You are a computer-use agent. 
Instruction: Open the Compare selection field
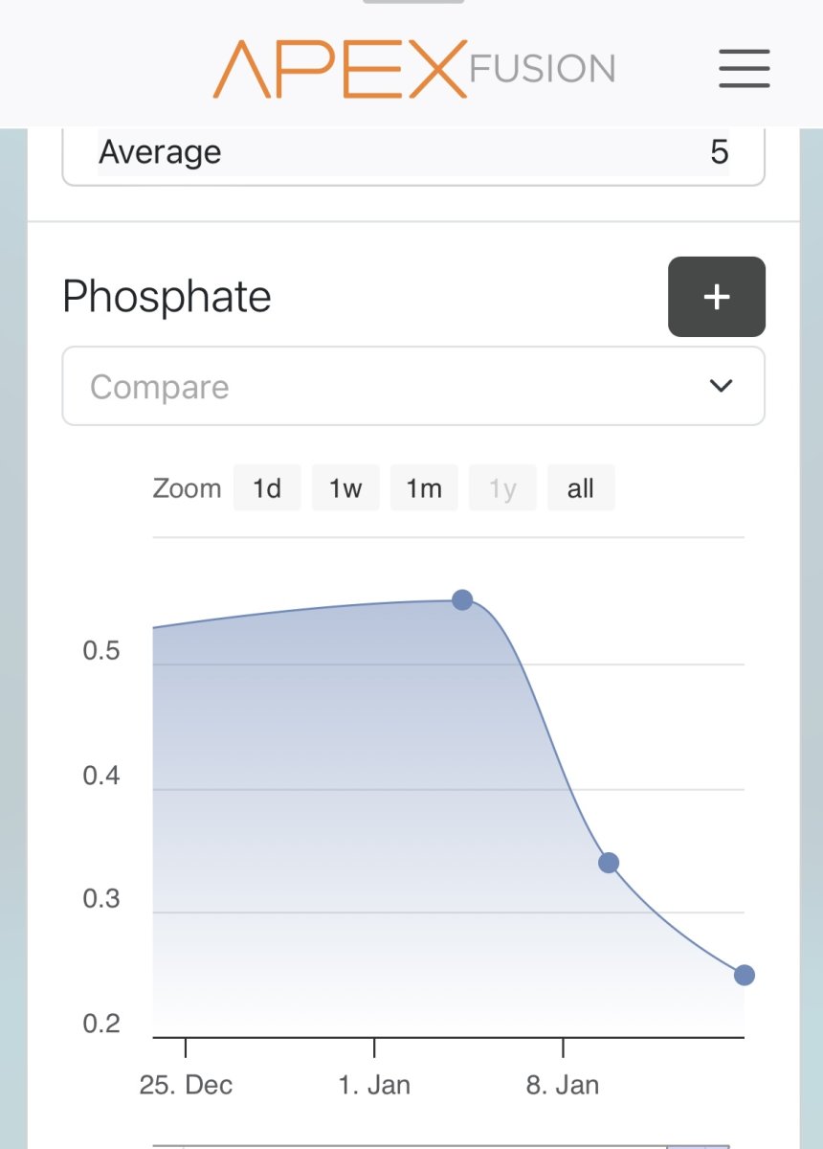(413, 386)
